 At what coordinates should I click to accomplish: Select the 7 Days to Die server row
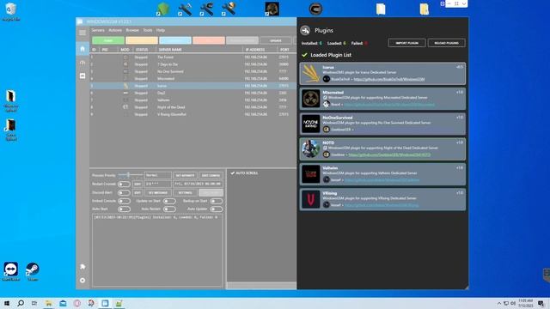point(192,64)
